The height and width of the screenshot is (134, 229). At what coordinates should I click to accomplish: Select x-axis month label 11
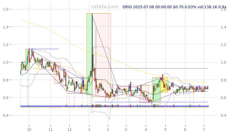click(51, 129)
